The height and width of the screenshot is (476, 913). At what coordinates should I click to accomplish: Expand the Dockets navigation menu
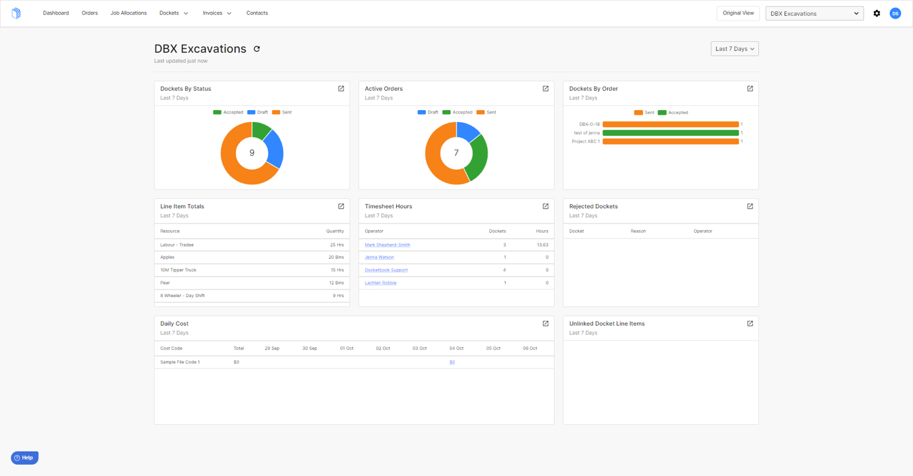click(x=173, y=13)
